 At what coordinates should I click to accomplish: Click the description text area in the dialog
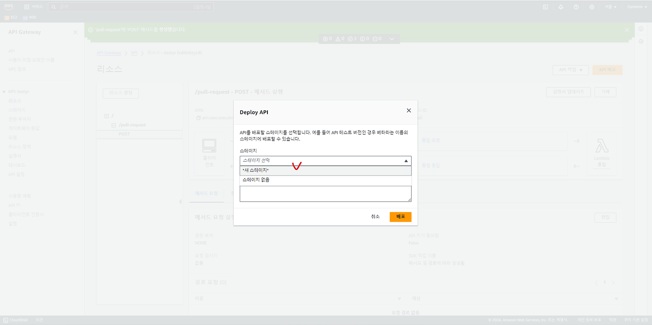coord(325,193)
